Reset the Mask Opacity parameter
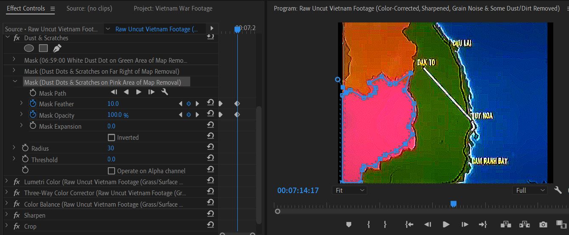 pyautogui.click(x=210, y=114)
